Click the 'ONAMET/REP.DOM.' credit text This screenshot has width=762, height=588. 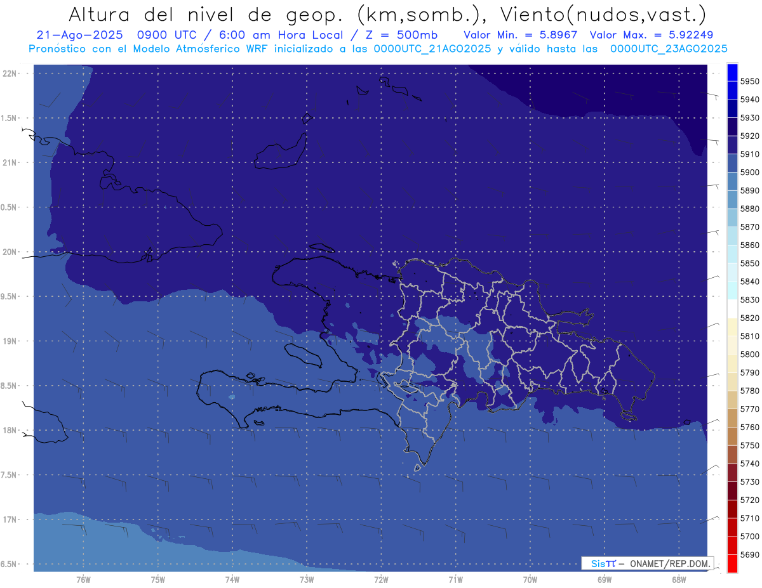pos(670,563)
